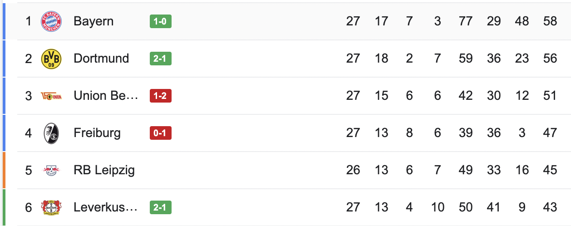This screenshot has width=571, height=226.
Task: Click the orange qualification marker beside RB Leipzig
Action: [4, 170]
